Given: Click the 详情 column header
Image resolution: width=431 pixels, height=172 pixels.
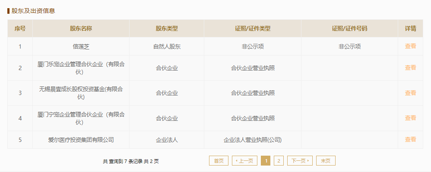Looking at the screenshot, I should tap(410, 28).
